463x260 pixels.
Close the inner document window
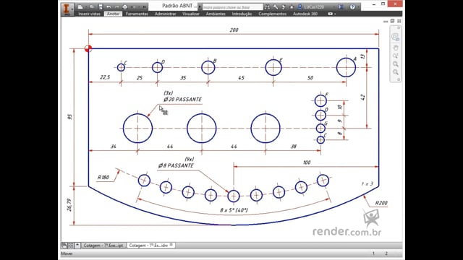coord(399,21)
